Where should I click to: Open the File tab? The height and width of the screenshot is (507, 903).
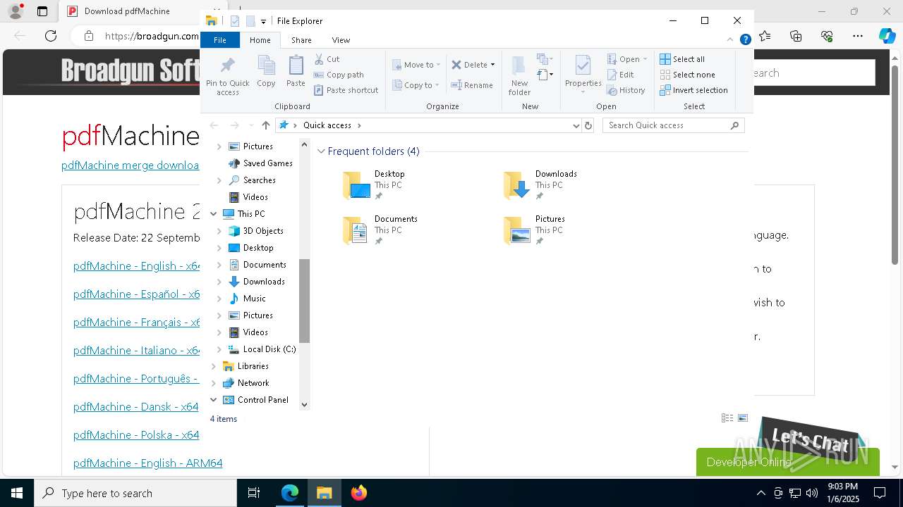click(x=220, y=40)
